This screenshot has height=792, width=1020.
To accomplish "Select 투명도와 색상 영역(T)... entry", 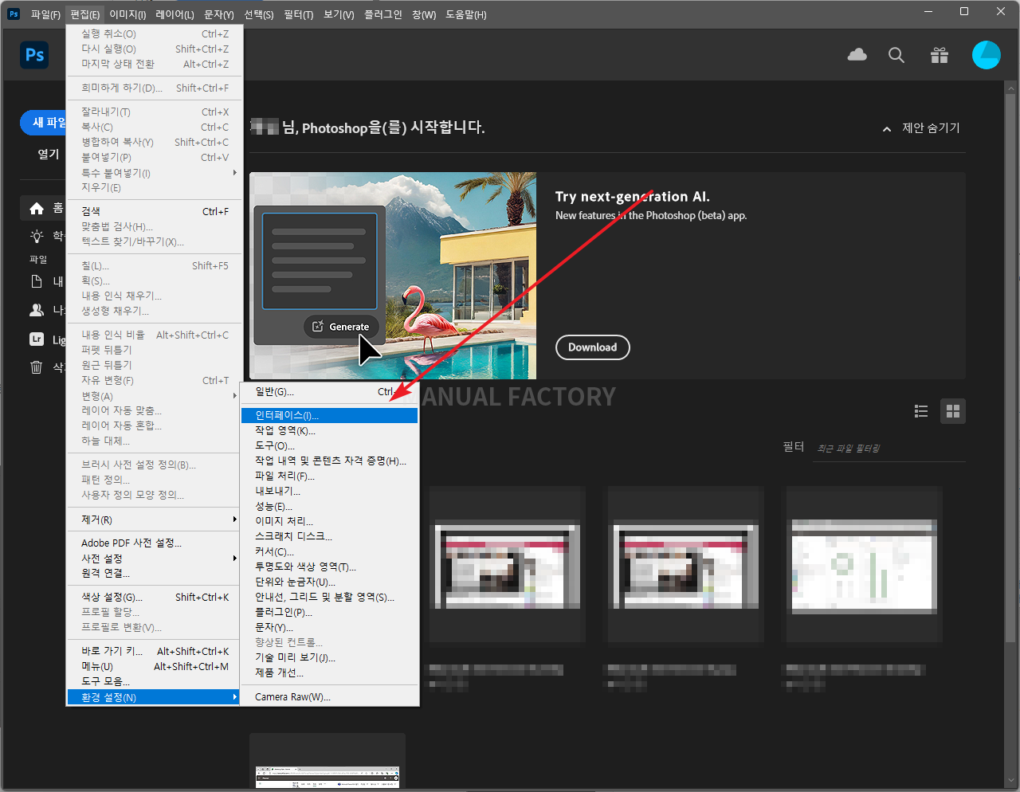I will click(x=330, y=567).
